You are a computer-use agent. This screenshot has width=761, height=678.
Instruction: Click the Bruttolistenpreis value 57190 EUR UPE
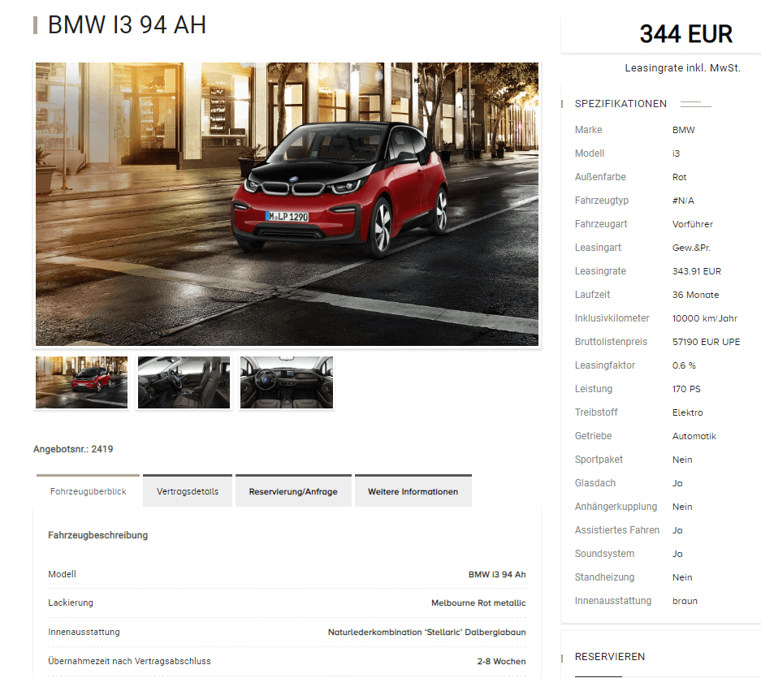(706, 342)
